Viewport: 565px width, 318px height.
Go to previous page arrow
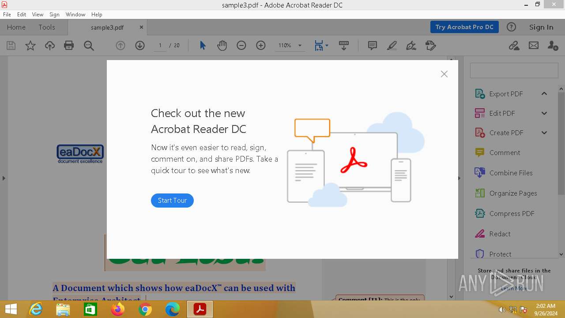coord(121,45)
